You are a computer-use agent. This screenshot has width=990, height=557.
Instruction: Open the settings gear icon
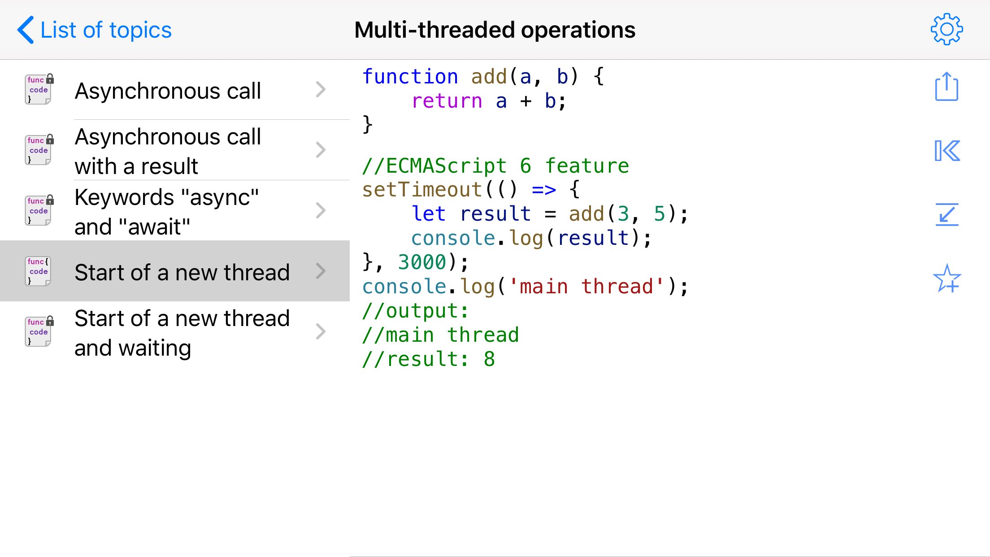point(947,30)
